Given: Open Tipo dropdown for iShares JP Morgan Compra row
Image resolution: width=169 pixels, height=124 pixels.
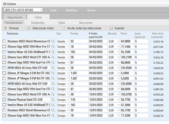Looking at the screenshot, I should click(x=63, y=79).
